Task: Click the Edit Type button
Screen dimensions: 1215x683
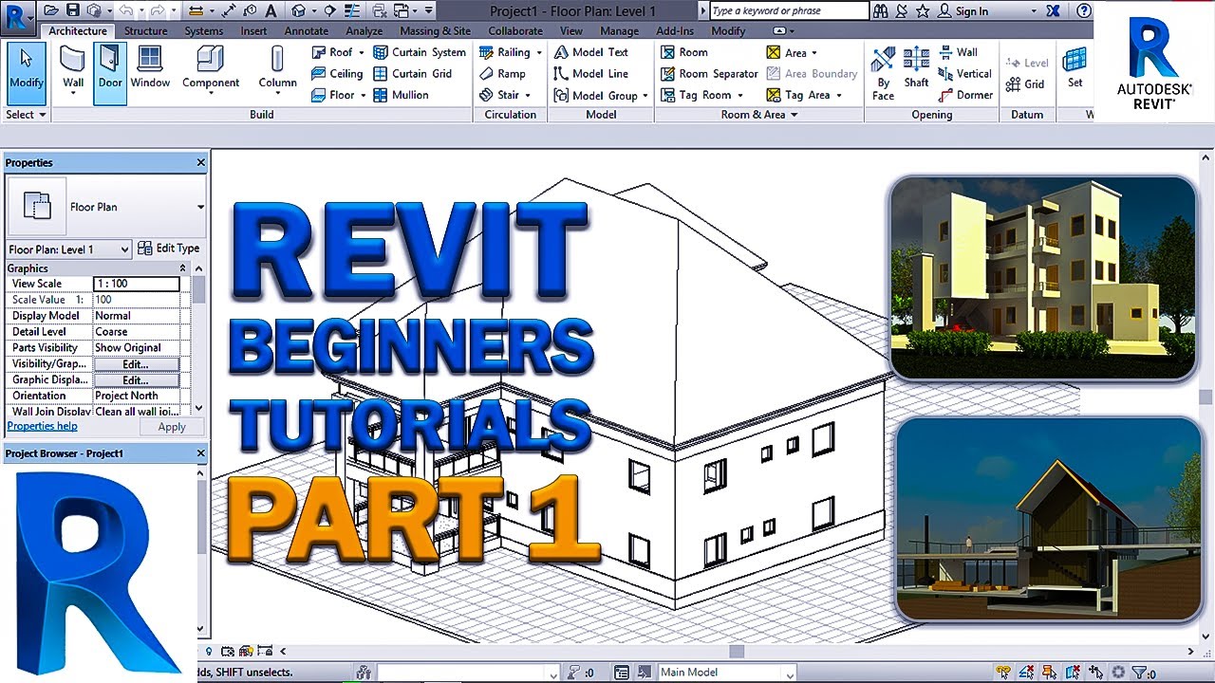Action: tap(169, 249)
